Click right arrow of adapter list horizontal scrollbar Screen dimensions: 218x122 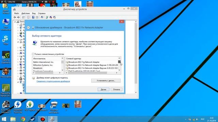pos(116,73)
